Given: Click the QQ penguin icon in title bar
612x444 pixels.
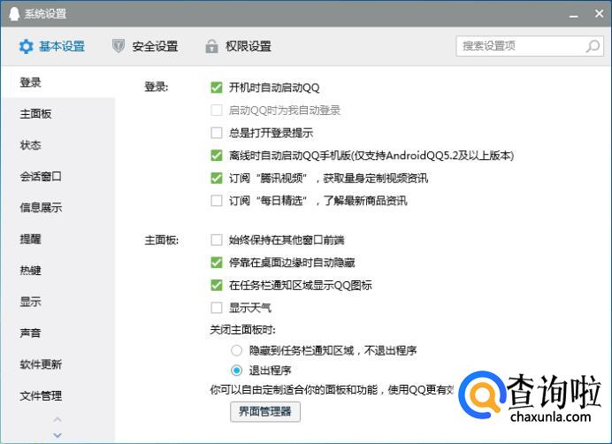Looking at the screenshot, I should pos(13,13).
